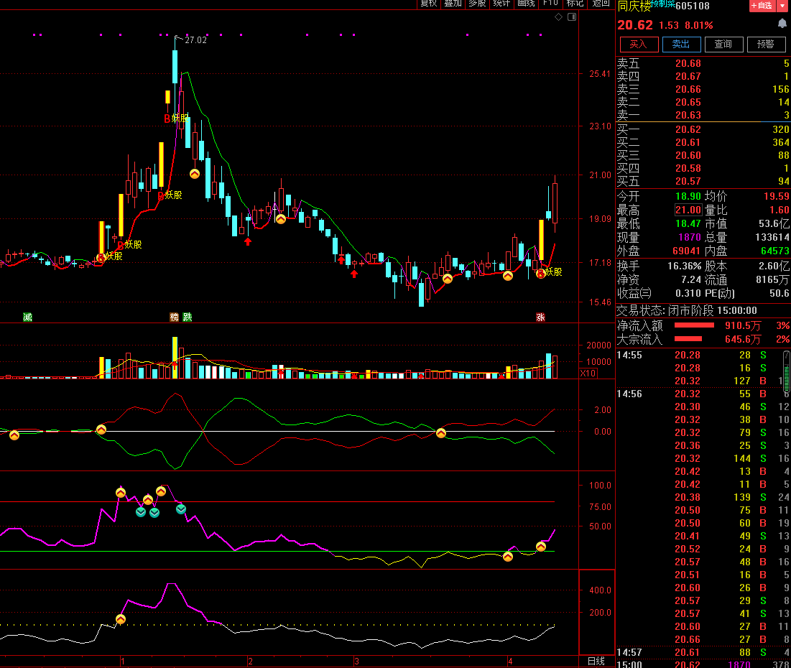Screen dimensions: 791x668
Task: Click the 同庆楼 stock name
Action: tap(634, 6)
